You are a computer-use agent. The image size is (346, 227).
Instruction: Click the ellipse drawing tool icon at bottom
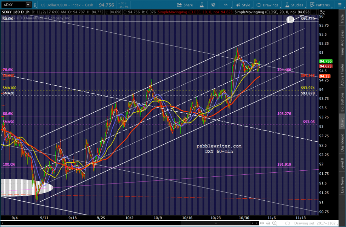(x=287, y=223)
